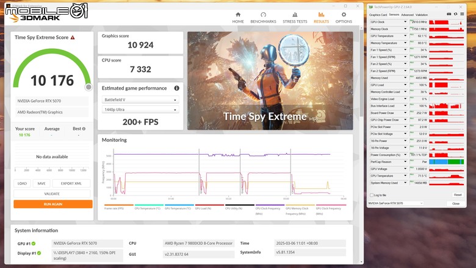
Task: Expand the GPU Temperature sensor dropdown arrow
Action: (405, 36)
